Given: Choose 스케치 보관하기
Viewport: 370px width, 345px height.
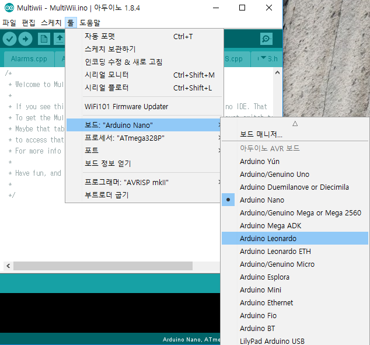Looking at the screenshot, I should pyautogui.click(x=145, y=49).
